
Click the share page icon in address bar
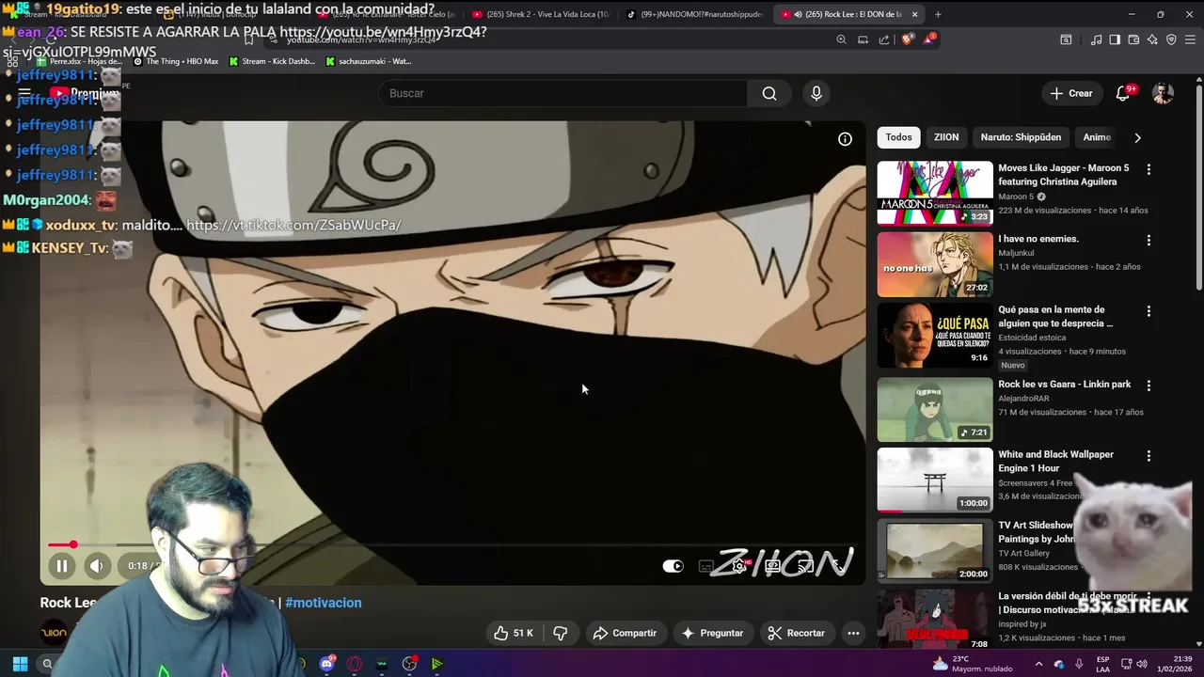(x=884, y=39)
